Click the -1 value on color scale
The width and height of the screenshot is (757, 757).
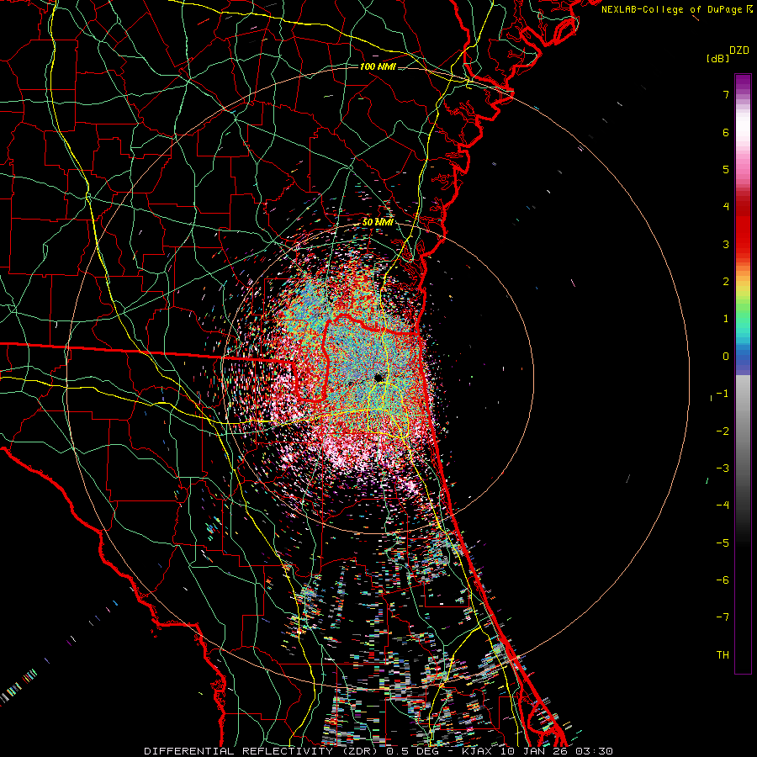click(x=723, y=394)
